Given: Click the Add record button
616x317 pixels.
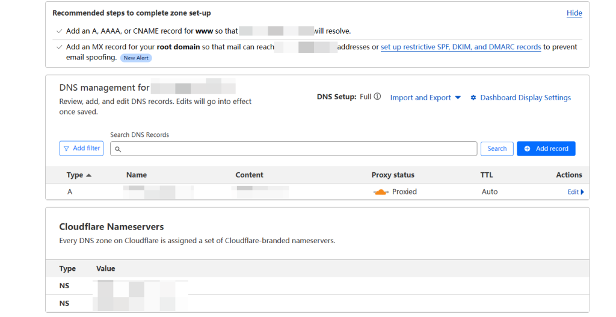Looking at the screenshot, I should [546, 149].
